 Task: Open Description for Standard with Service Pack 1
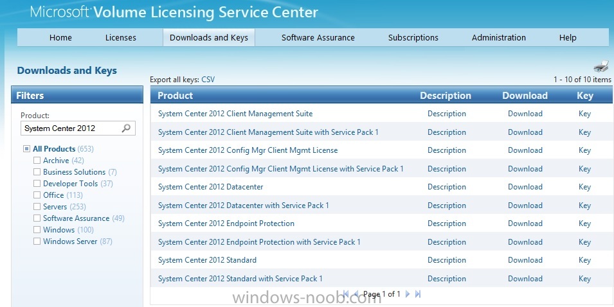pyautogui.click(x=447, y=279)
